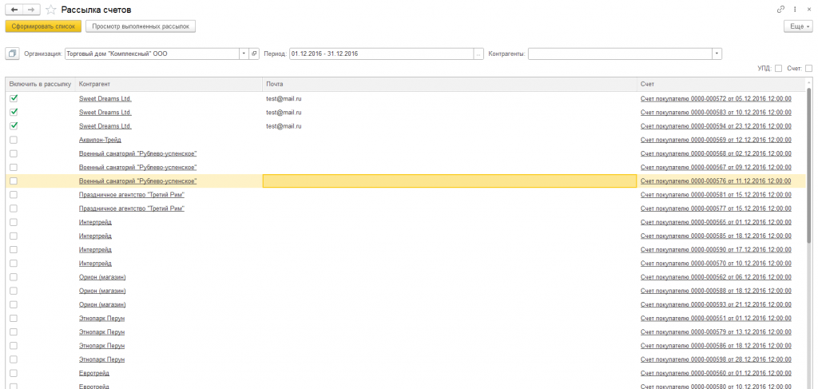Screen dimensions: 818x389
Task: Open Военный санаторий link in invoice 0000-000576 row
Action: tap(137, 181)
